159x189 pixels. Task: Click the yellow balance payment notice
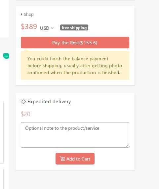point(75,65)
